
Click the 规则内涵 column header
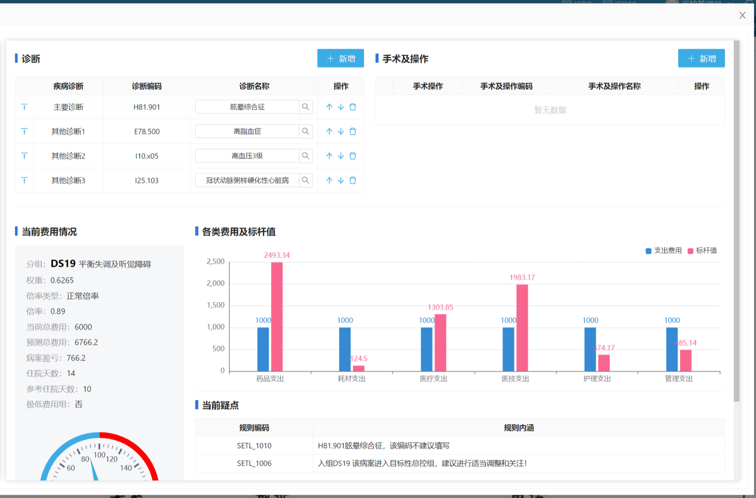519,428
